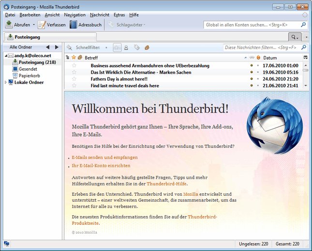Open the Hilfe menu
The width and height of the screenshot is (312, 251).
pyautogui.click(x=134, y=15)
